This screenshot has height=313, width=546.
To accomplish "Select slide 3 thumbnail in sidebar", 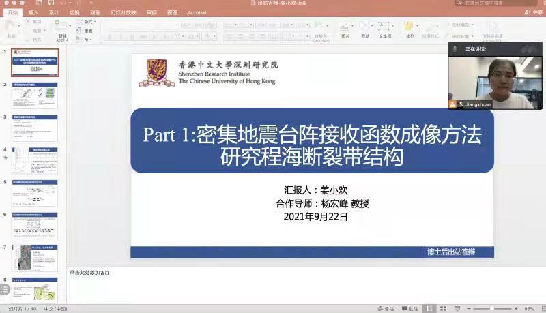I will tap(34, 129).
